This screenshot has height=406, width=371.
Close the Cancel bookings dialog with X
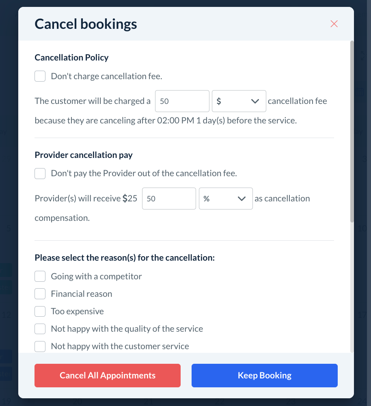[334, 24]
